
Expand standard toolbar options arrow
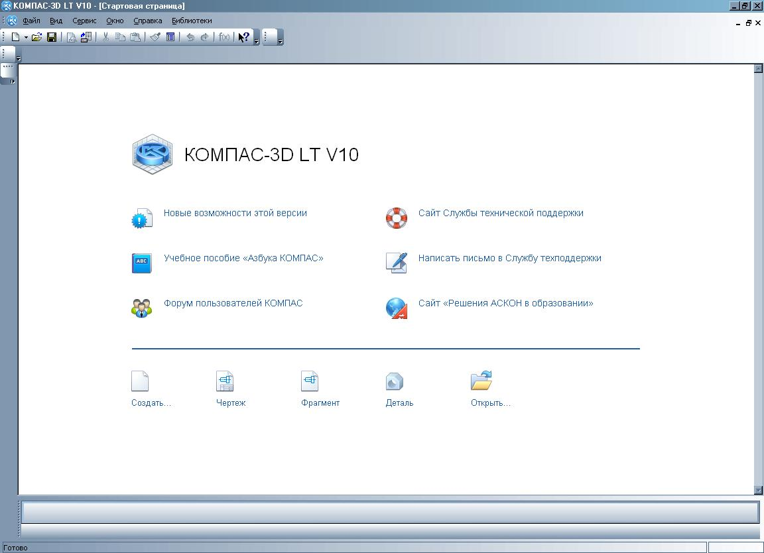click(x=257, y=42)
